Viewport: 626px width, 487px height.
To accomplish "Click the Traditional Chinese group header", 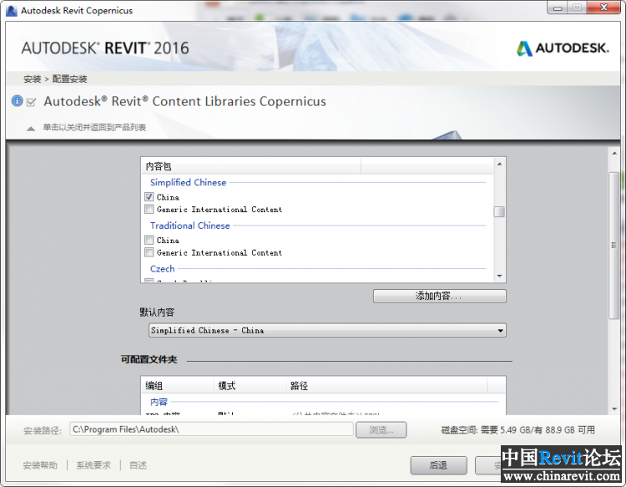I will point(190,226).
